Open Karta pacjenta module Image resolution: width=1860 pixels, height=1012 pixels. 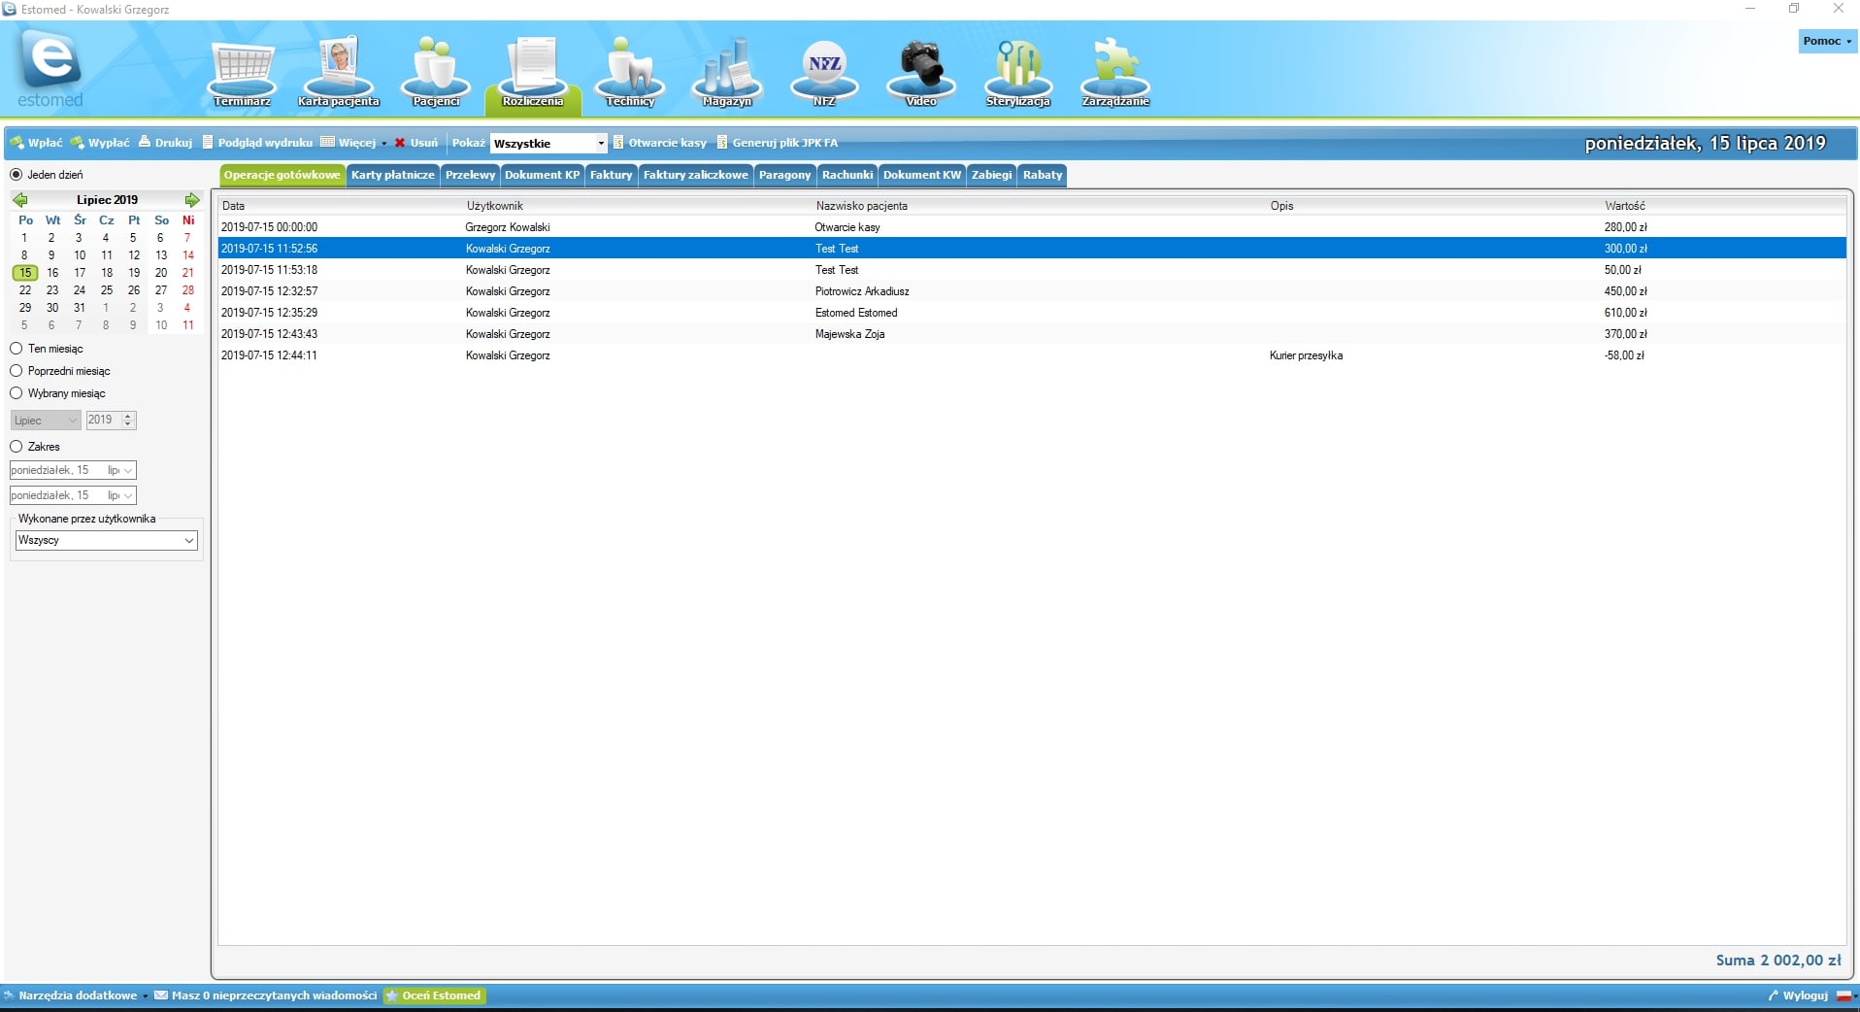tap(339, 73)
